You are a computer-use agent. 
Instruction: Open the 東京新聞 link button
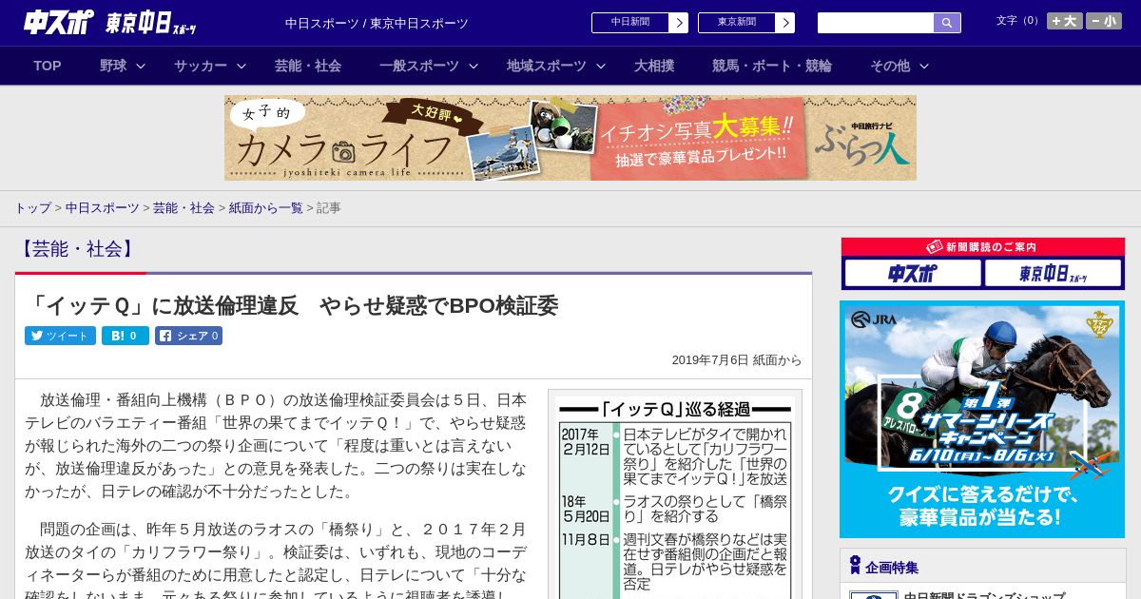736,22
